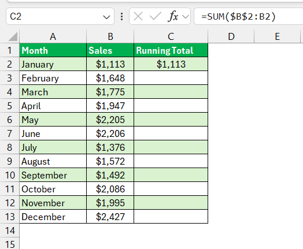Expand the fx function dropdown arrow
The width and height of the screenshot is (303, 249).
(x=186, y=17)
